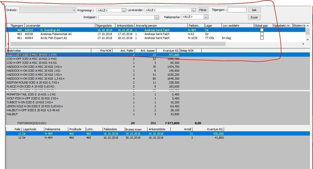Select REDFISH ROUND ICED A 20 KGS 0,7 KG+

[158, 83]
